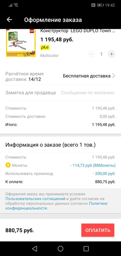Screen dimensions: 121x256
Task: Tap the quantity value 1
Action: (101, 54)
